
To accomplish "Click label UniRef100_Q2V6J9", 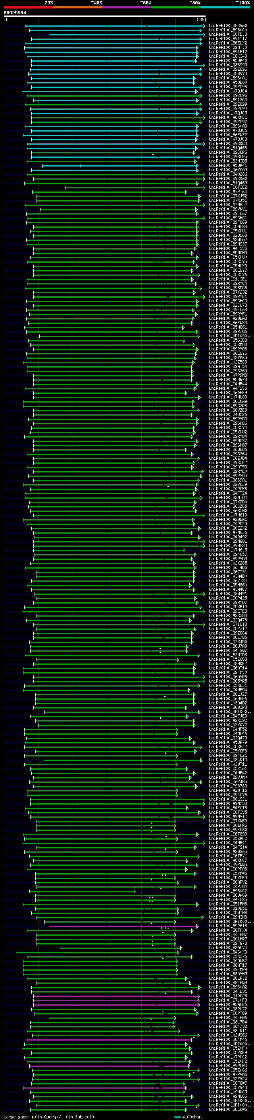I will coord(228,484).
